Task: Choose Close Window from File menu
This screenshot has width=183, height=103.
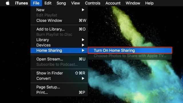Action: tap(59, 20)
